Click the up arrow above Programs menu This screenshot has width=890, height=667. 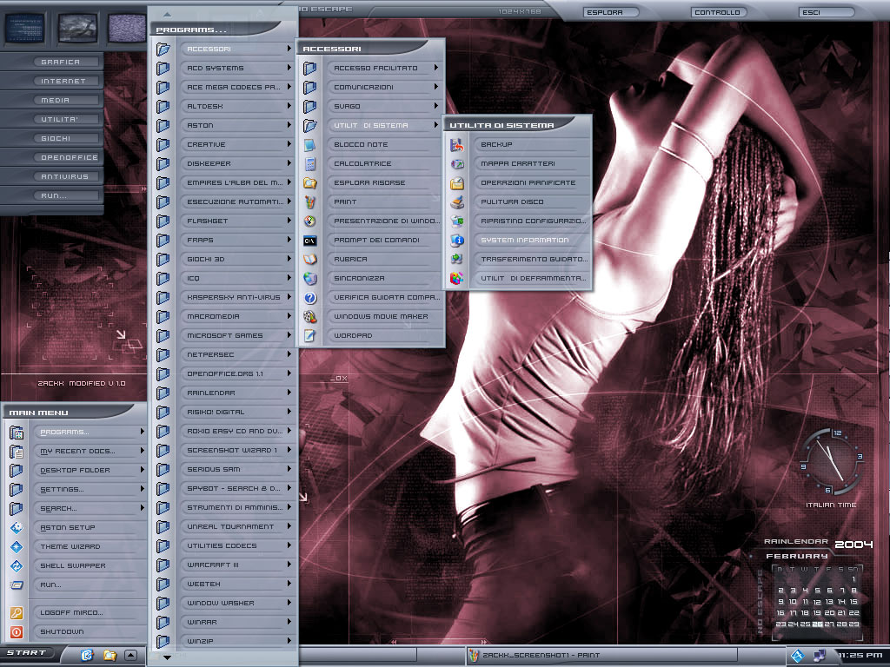tap(167, 14)
